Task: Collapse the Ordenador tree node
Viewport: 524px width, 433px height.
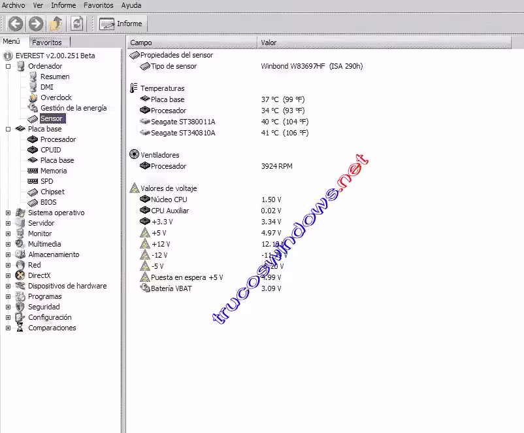Action: point(8,66)
